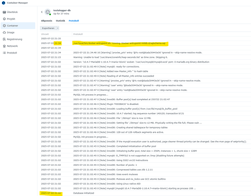
Task: Select the 'File ./ibtmp1 size is now 12 MB' line
Action: (145, 118)
